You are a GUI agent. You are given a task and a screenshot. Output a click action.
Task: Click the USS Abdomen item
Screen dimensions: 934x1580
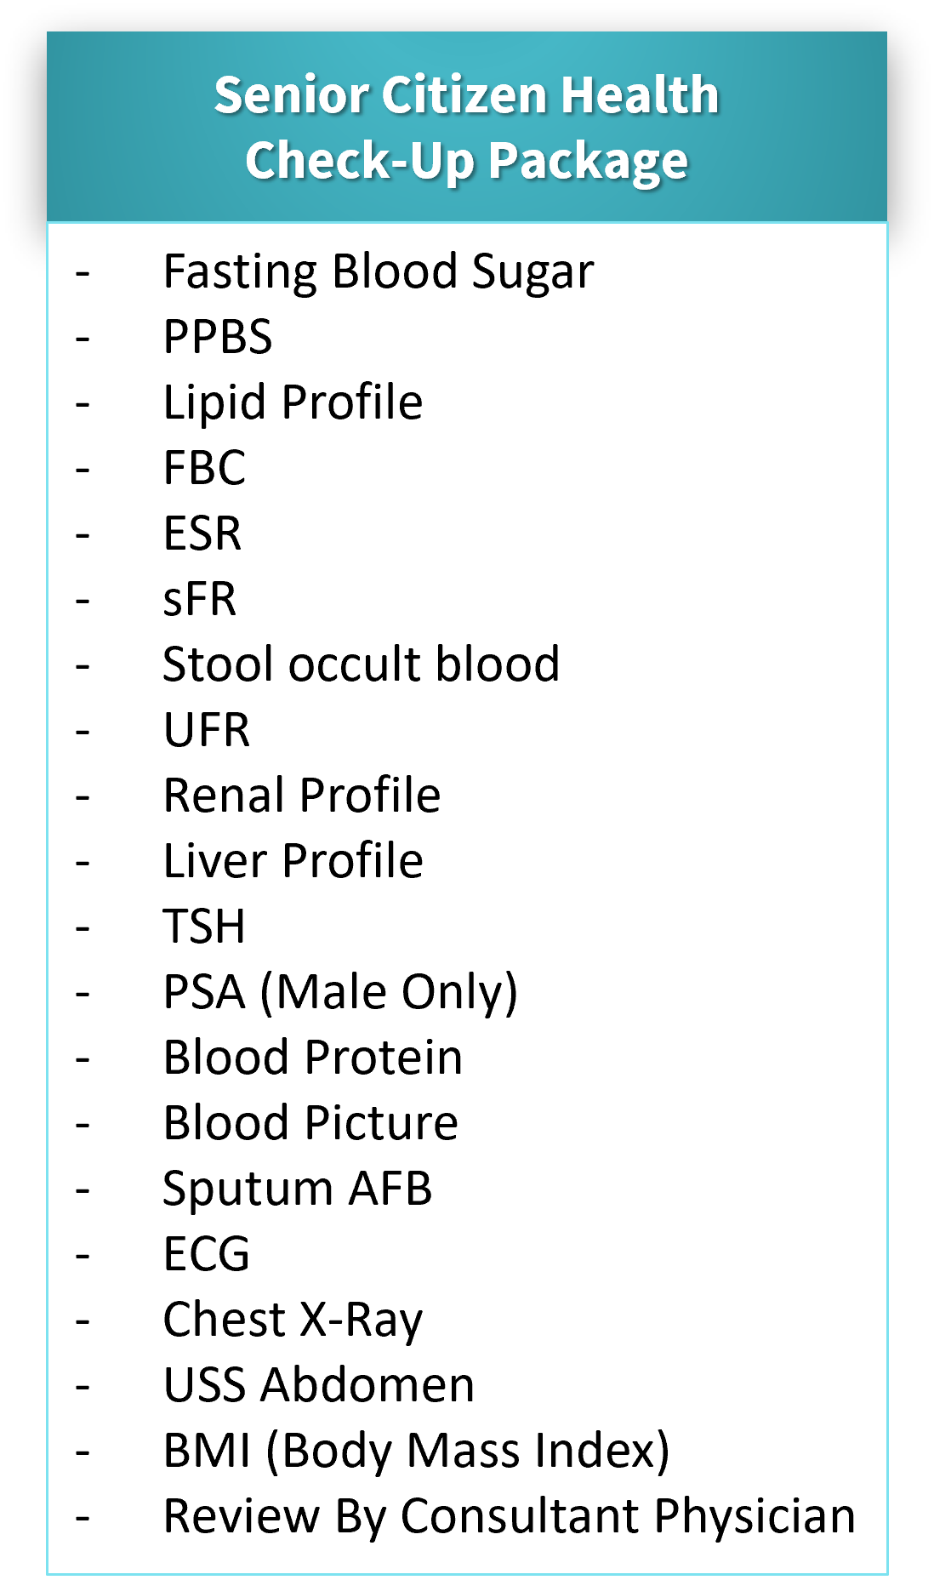[x=319, y=1385]
